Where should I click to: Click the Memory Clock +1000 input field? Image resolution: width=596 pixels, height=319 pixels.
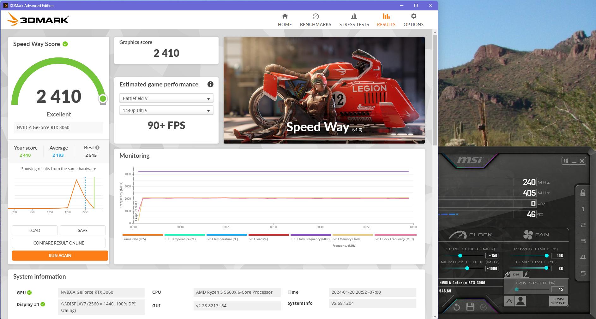pyautogui.click(x=492, y=269)
